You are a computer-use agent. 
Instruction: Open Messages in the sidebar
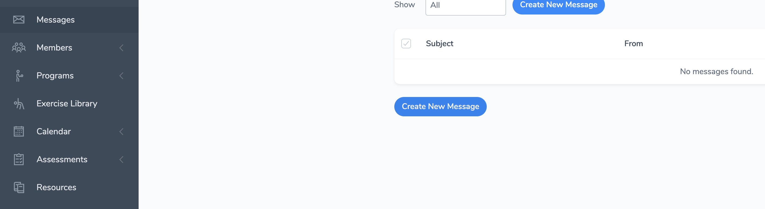[56, 20]
